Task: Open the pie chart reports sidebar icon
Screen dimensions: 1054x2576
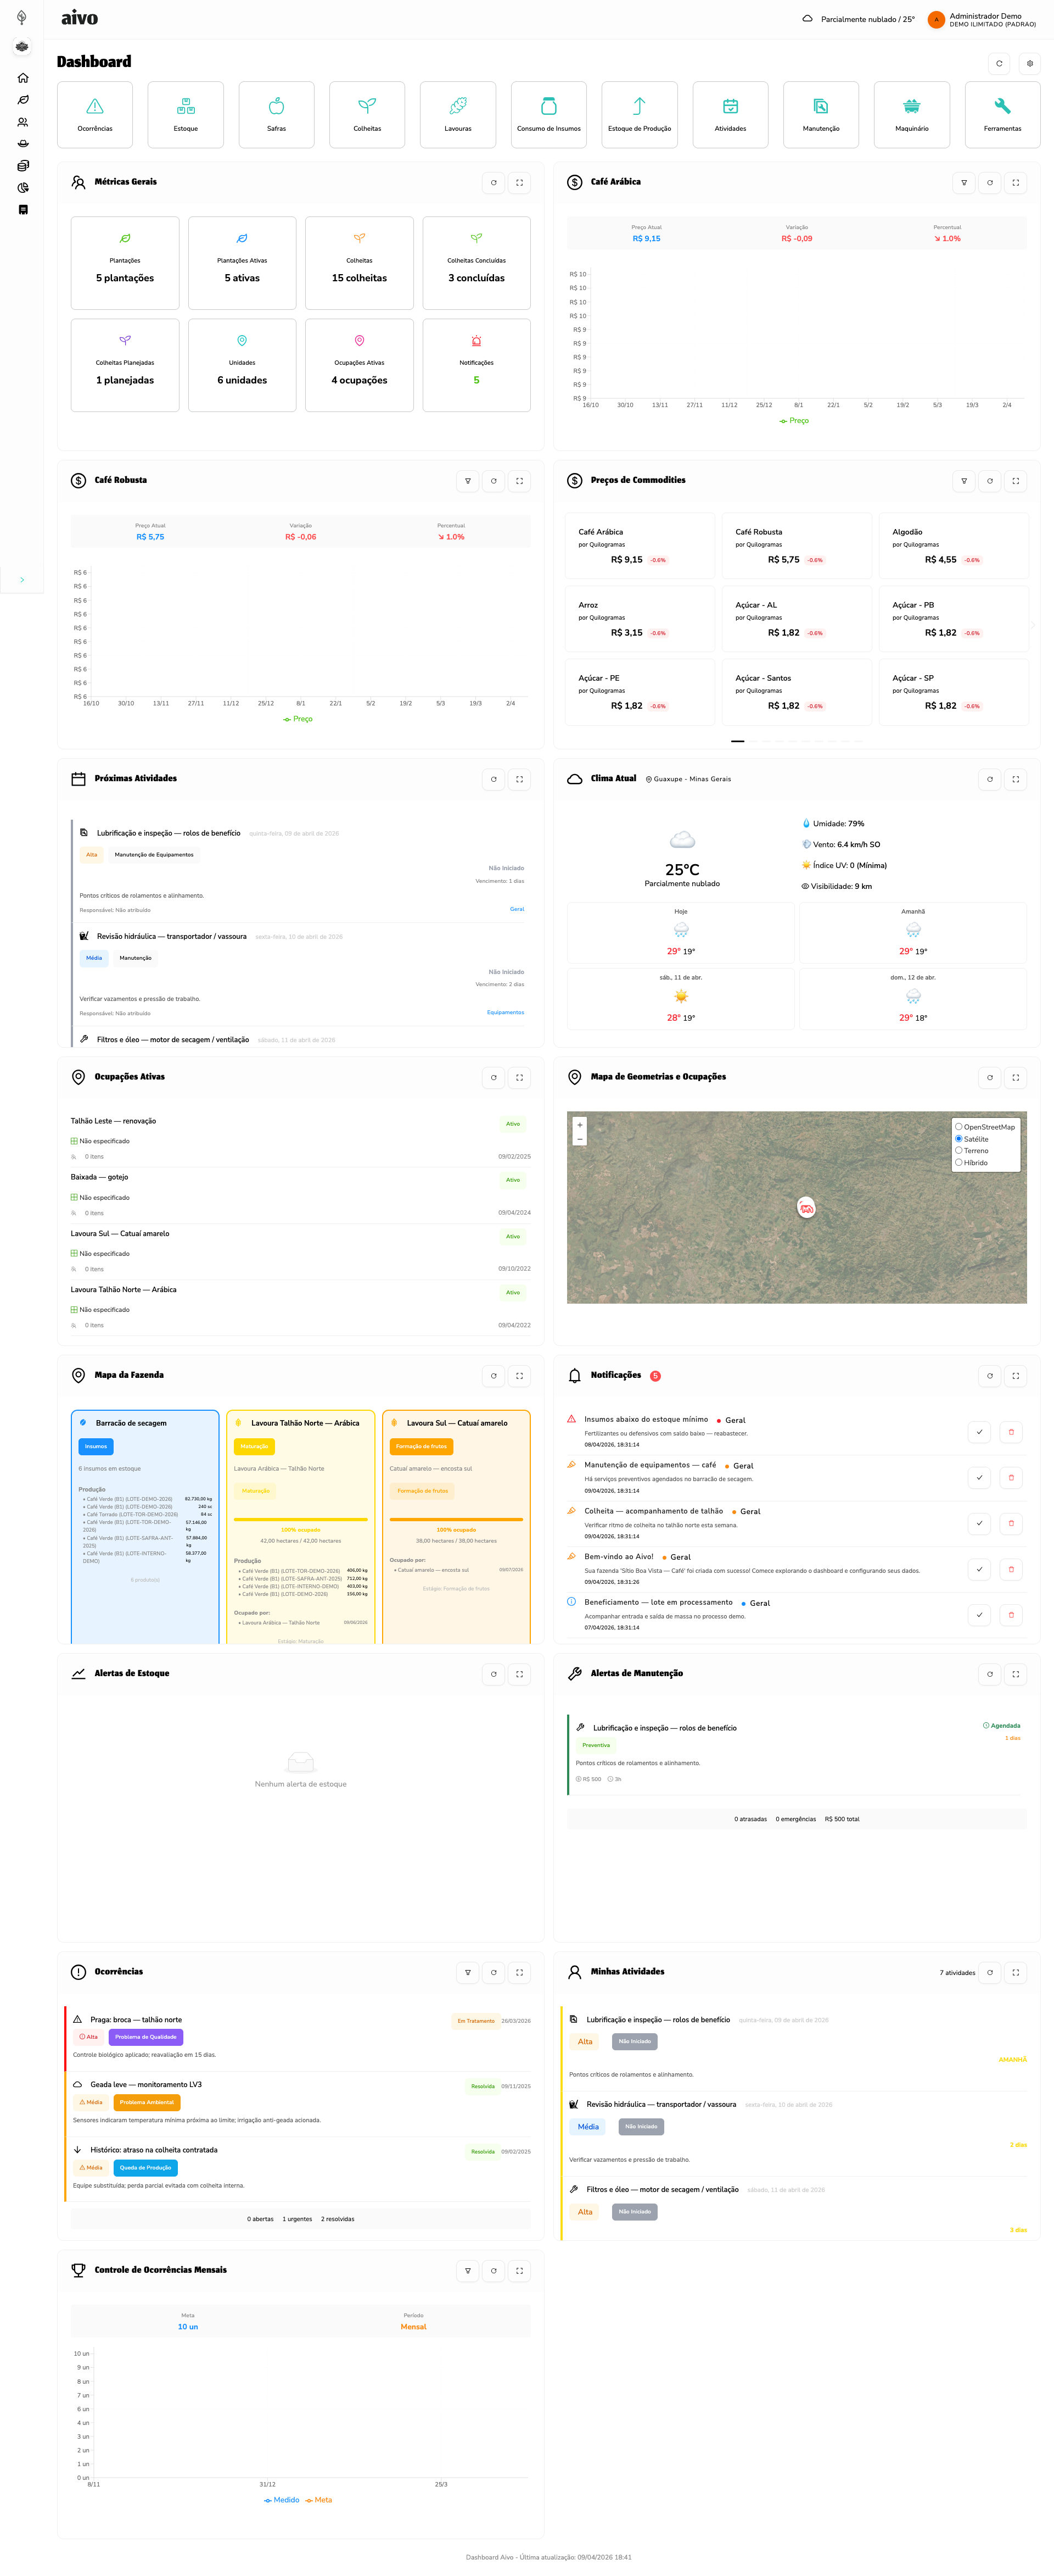Action: click(22, 188)
